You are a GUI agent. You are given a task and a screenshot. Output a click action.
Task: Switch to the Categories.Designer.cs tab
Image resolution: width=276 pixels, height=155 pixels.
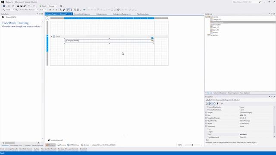click(122, 14)
